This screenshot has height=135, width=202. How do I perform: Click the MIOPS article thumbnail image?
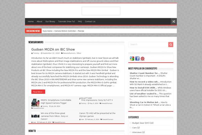pos(35,103)
